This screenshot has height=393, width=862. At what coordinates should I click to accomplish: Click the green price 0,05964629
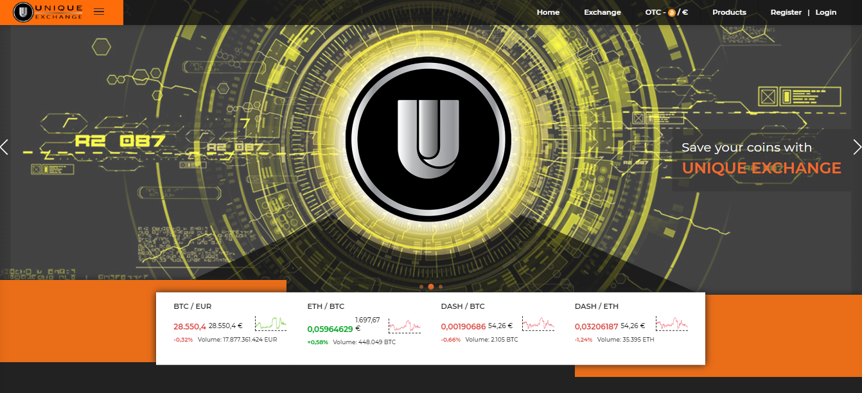tap(330, 329)
